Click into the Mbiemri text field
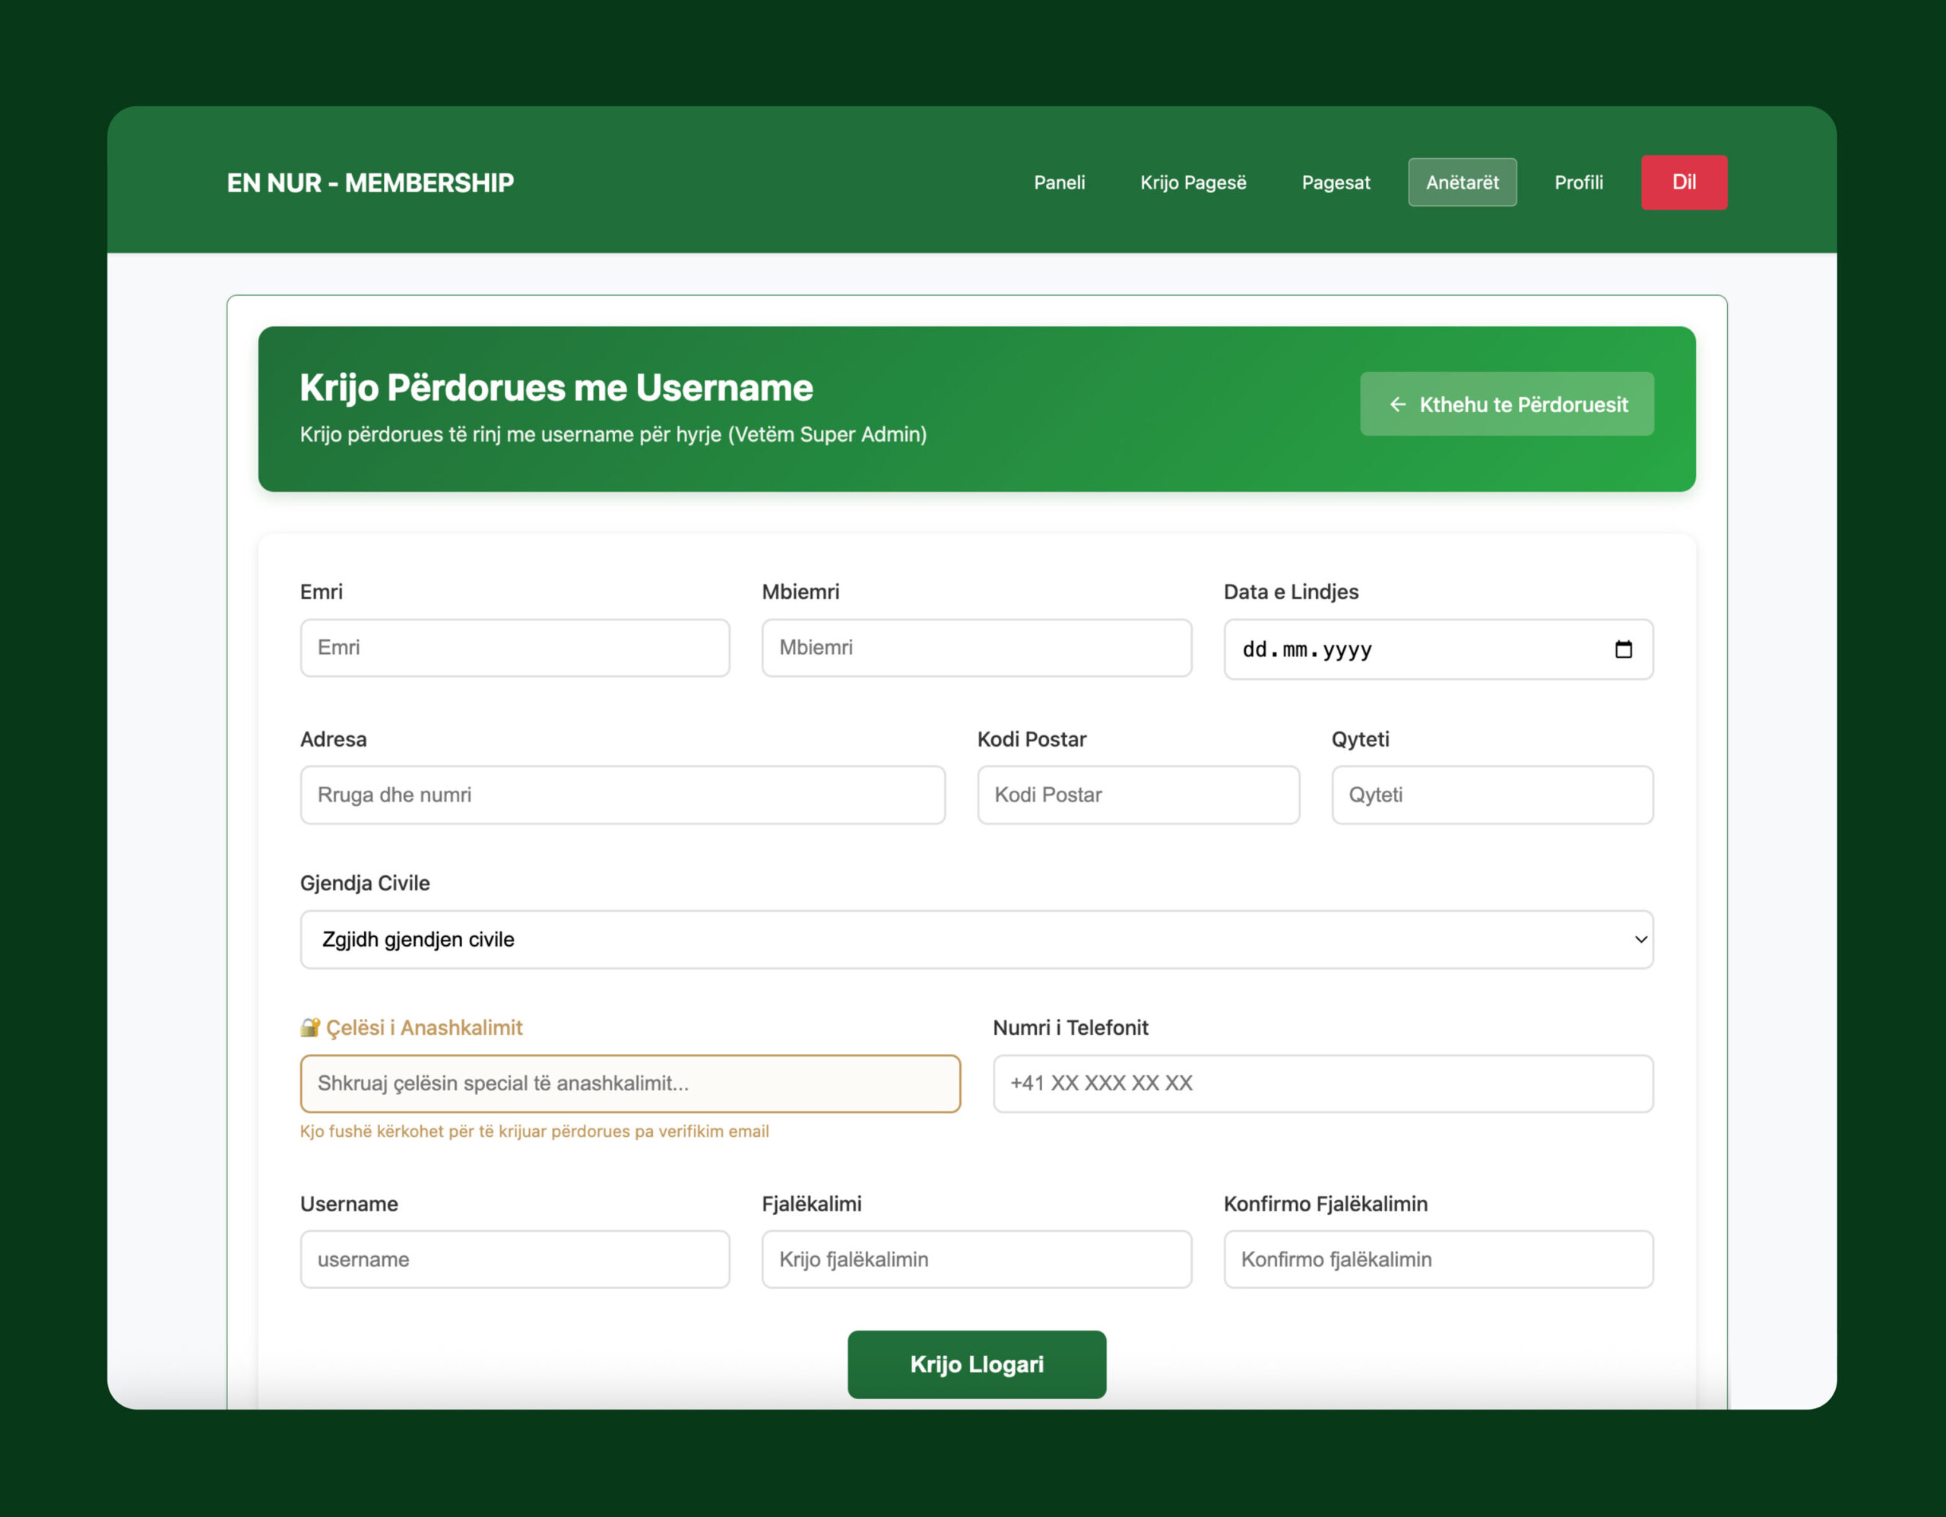 [976, 648]
